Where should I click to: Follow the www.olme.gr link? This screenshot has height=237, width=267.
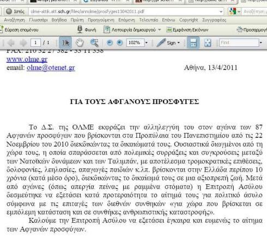click(27, 59)
